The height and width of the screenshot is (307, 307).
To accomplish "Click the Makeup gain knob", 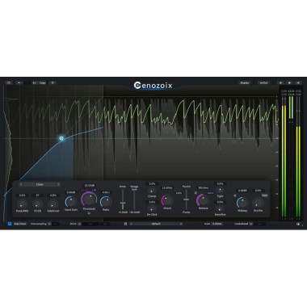I will pyautogui.click(x=242, y=203).
